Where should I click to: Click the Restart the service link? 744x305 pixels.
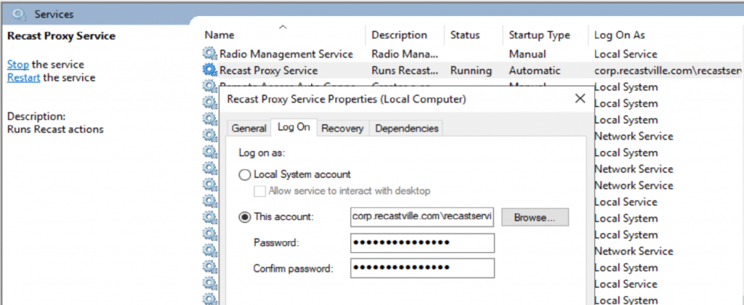23,78
